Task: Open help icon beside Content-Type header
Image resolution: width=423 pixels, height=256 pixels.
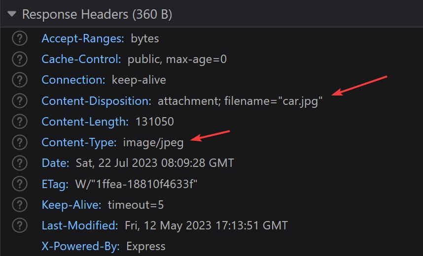Action: point(20,142)
